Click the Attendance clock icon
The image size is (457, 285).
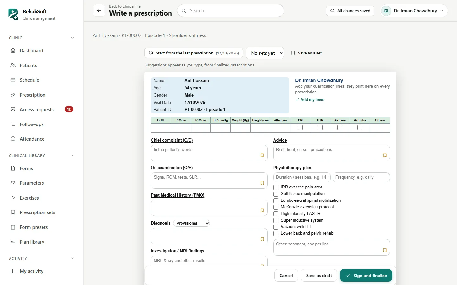pos(13,139)
